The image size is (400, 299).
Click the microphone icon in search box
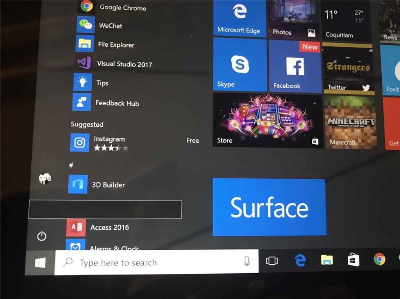pyautogui.click(x=247, y=261)
